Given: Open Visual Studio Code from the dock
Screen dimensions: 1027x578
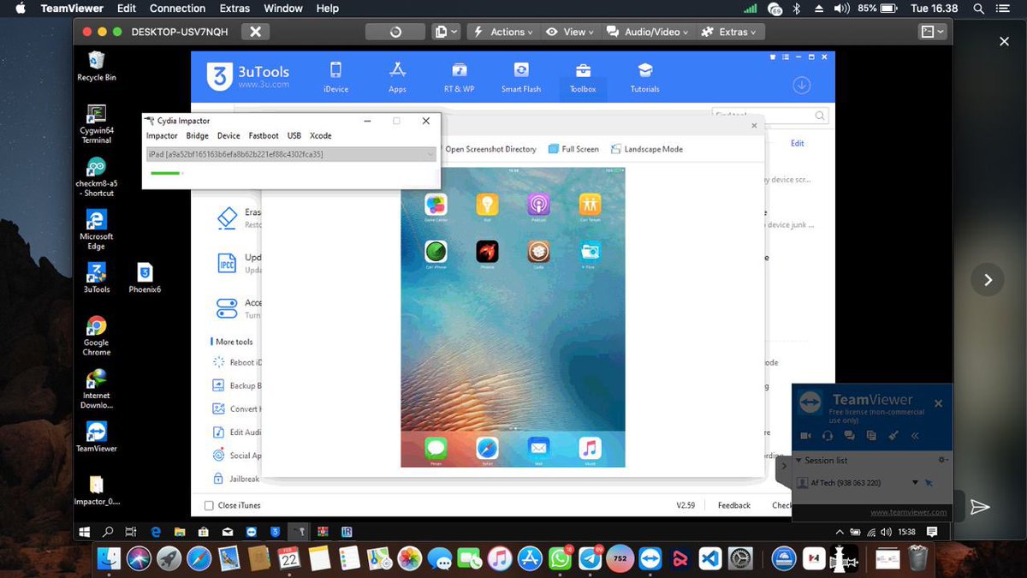Looking at the screenshot, I should point(711,559).
